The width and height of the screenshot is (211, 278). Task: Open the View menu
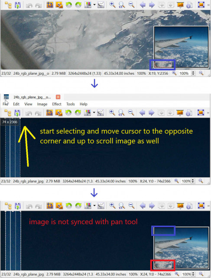28,104
